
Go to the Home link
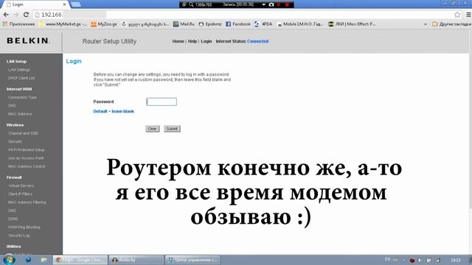[x=178, y=41]
